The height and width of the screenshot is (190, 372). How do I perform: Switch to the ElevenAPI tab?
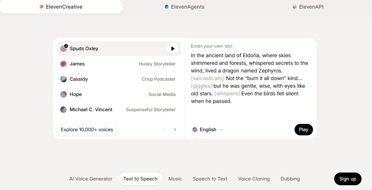[x=308, y=7]
